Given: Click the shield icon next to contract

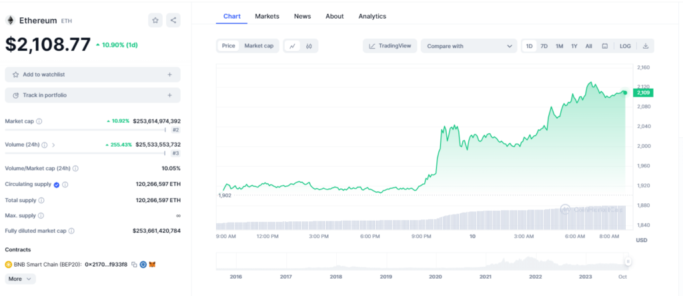Looking at the screenshot, I should click(x=143, y=264).
